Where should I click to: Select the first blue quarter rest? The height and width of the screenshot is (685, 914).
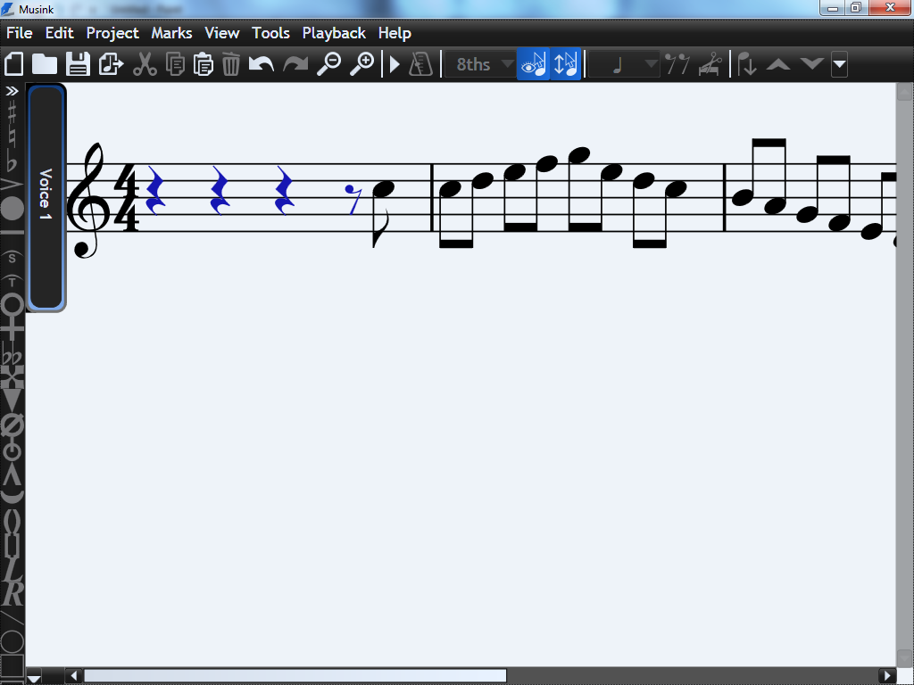click(x=155, y=192)
